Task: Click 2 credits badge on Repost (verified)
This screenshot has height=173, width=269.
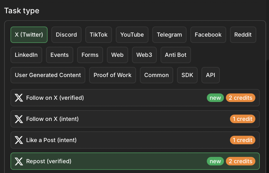Action: pyautogui.click(x=240, y=161)
